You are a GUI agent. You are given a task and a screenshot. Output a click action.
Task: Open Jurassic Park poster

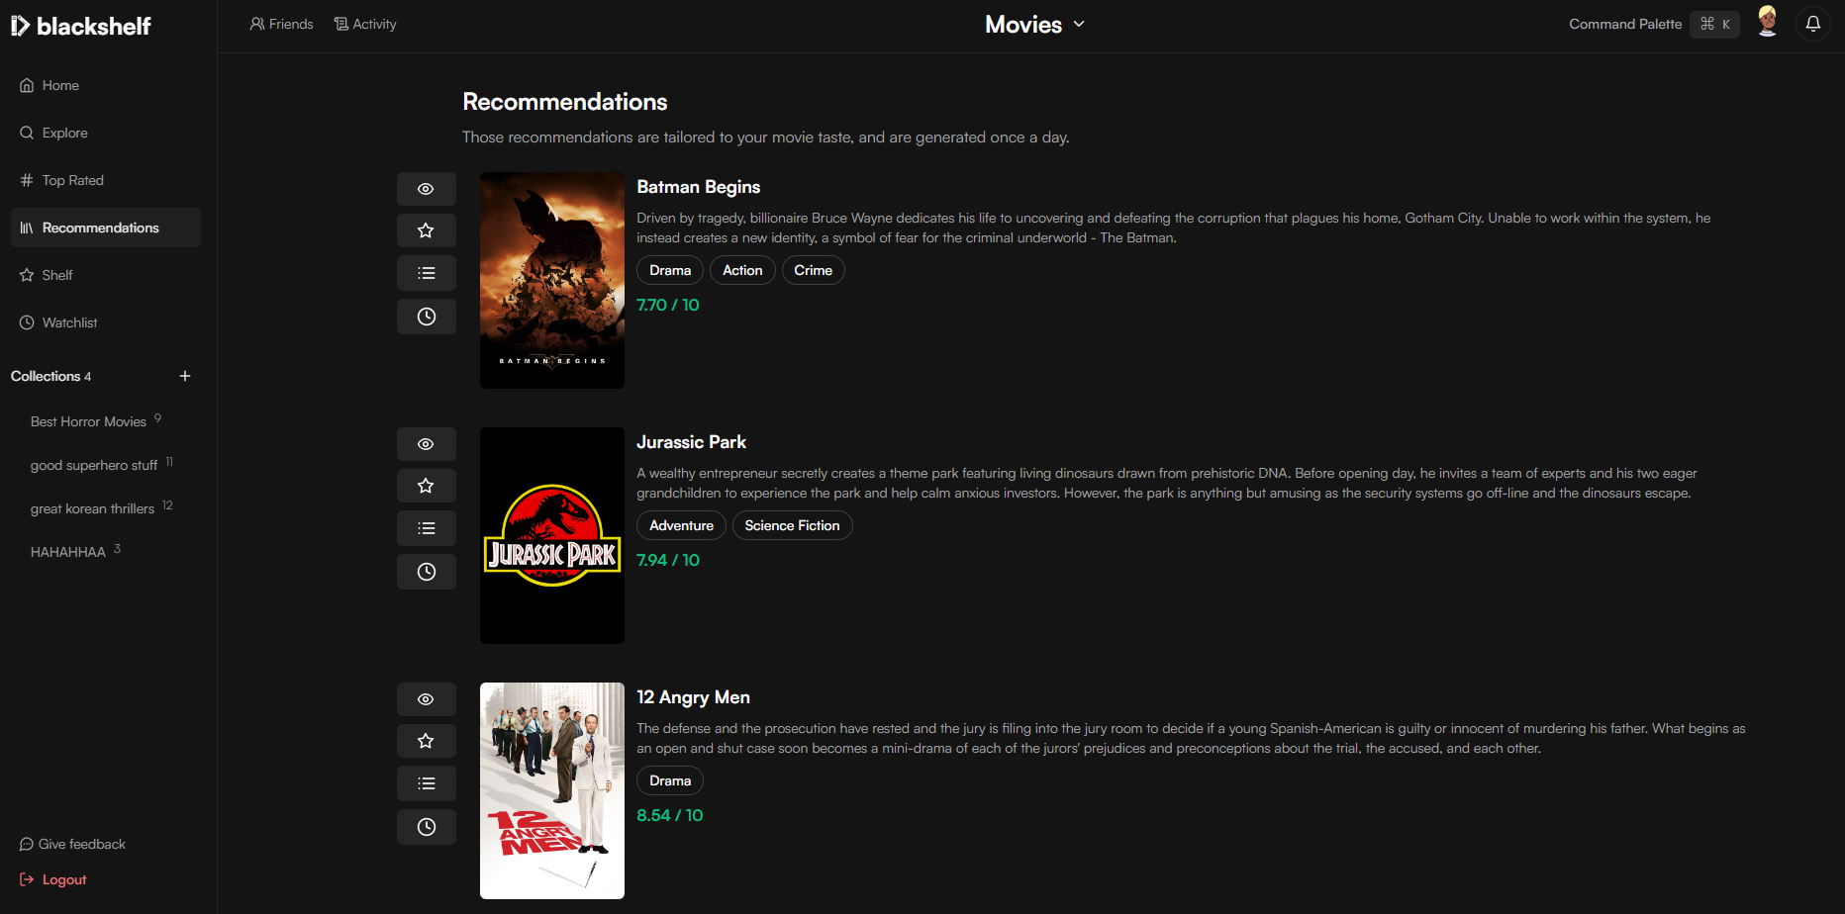point(552,535)
